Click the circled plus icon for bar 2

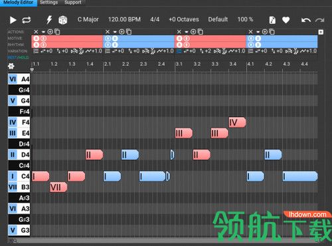[x=122, y=32]
